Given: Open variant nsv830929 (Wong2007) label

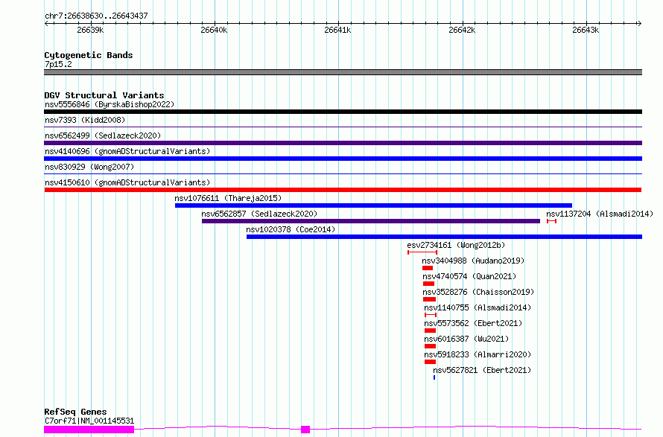Looking at the screenshot, I should pos(89,167).
